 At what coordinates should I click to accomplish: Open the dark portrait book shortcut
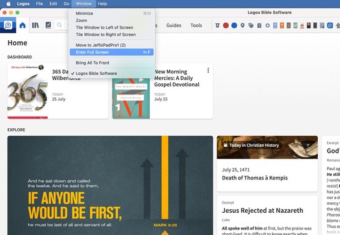point(308,25)
